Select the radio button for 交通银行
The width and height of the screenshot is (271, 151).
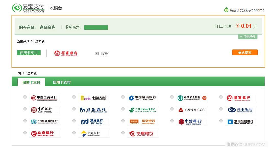coord(74,109)
